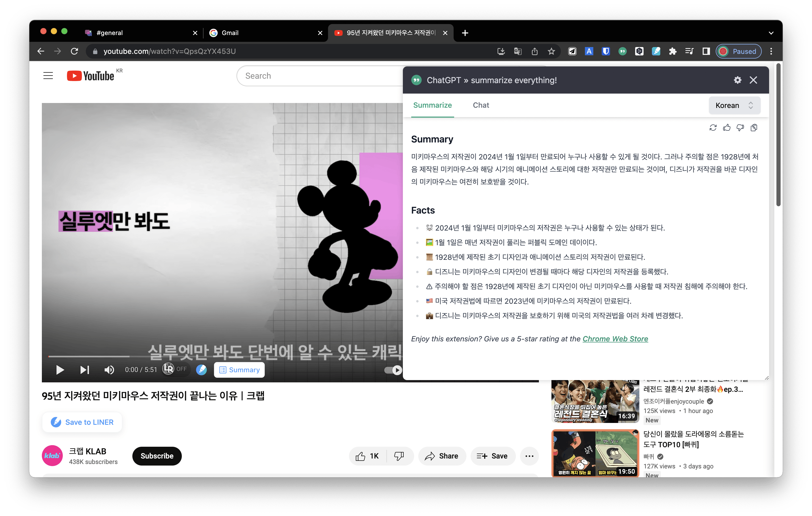Reload the current page
812x516 pixels.
click(x=75, y=51)
